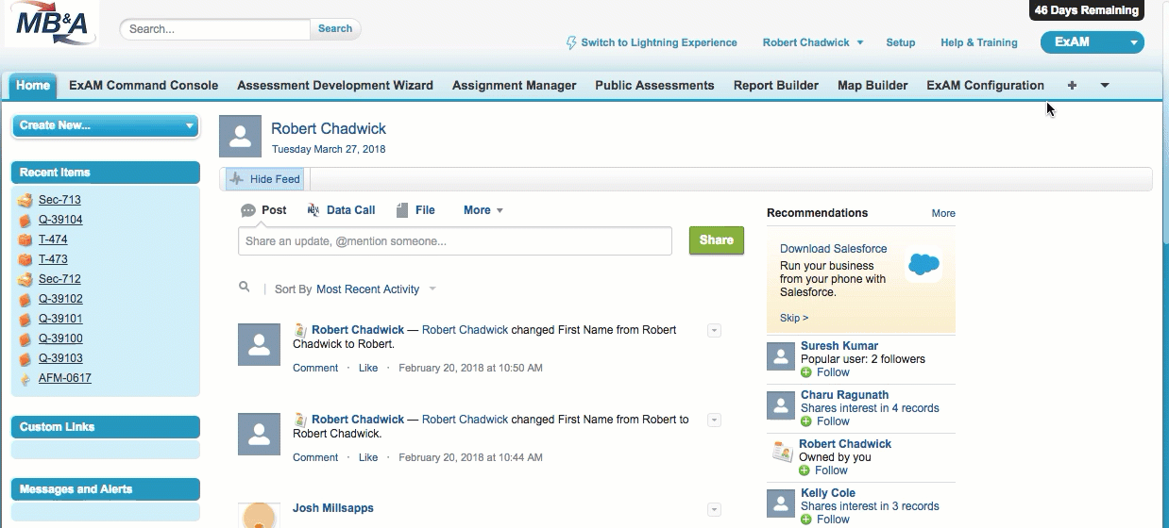The height and width of the screenshot is (528, 1169).
Task: Click the Kelly Cole name link
Action: click(828, 493)
